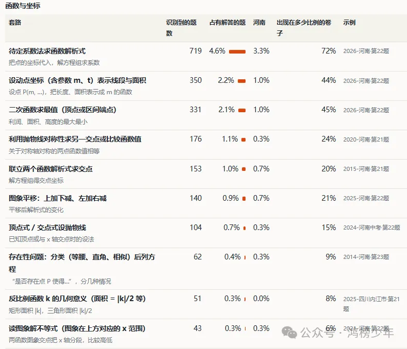Click the 2.2% percentage bar
Viewport: 407px width, 349px height.
pos(241,81)
